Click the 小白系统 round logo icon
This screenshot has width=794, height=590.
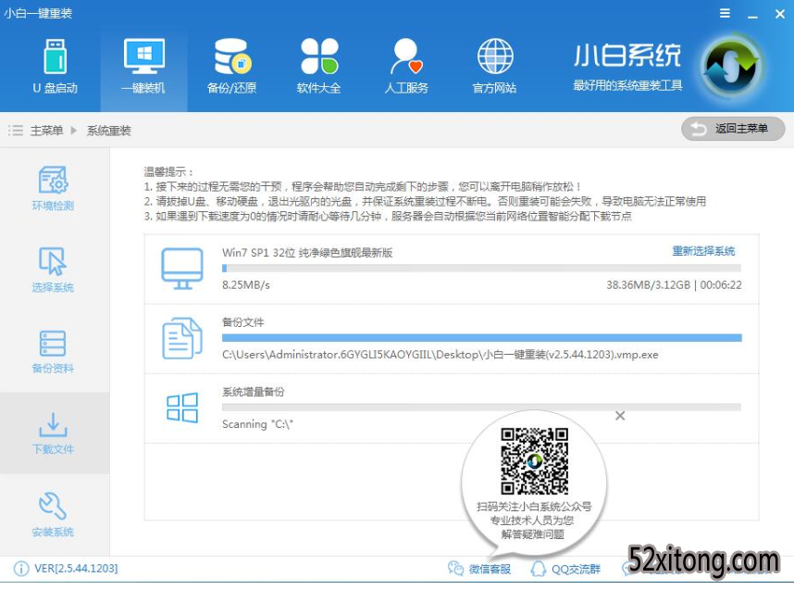coord(732,66)
